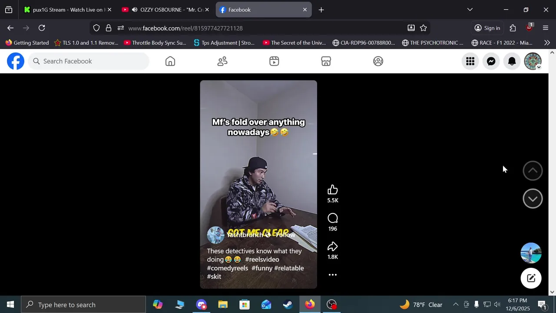Open the taskbar volume speaker icon
This screenshot has height=313, width=556.
pyautogui.click(x=497, y=305)
